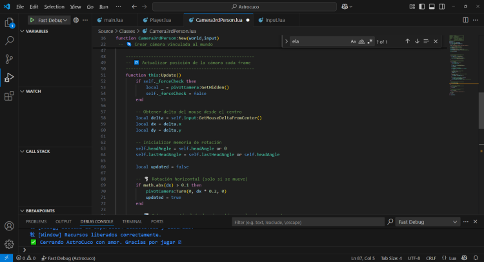Expand the WATCH section

[32, 91]
